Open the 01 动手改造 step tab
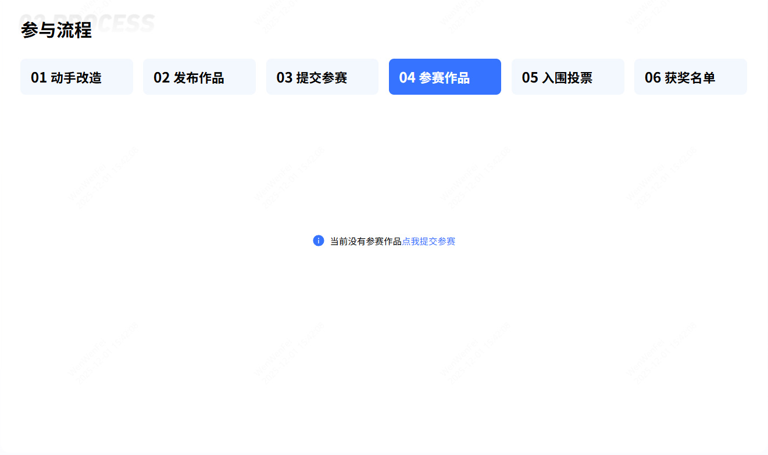 tap(76, 77)
